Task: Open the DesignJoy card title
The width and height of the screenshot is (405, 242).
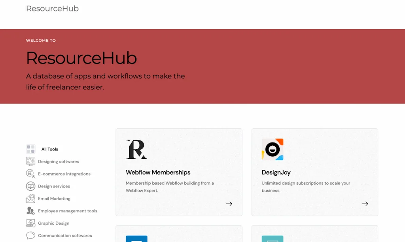Action: (276, 172)
